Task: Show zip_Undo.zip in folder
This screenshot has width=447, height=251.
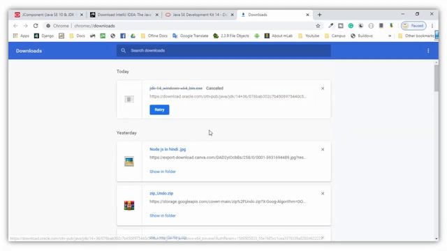Action: coord(163,215)
